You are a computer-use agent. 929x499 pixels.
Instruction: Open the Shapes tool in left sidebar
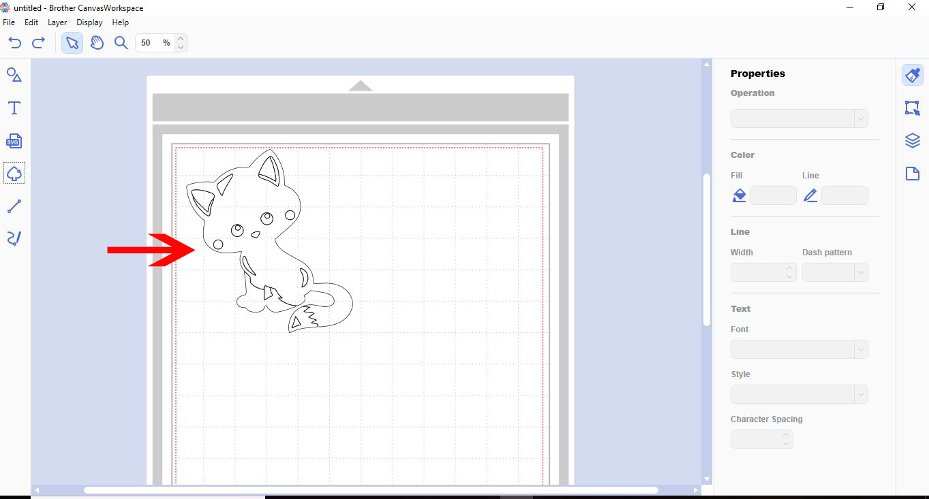pos(14,75)
